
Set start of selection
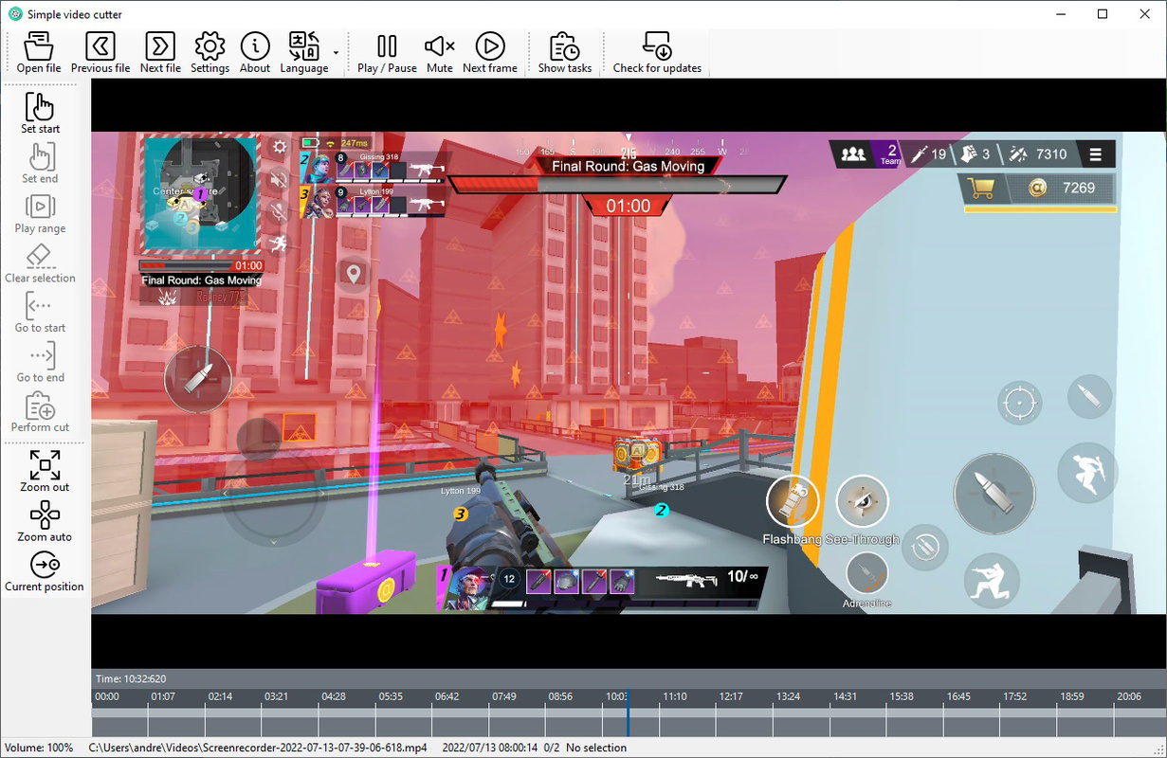[41, 113]
